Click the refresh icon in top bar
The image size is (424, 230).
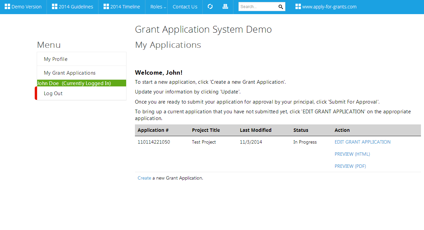pyautogui.click(x=210, y=7)
